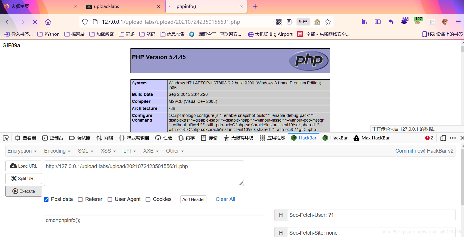Uncheck the Post data checkbox
This screenshot has height=237, width=464.
pyautogui.click(x=46, y=200)
